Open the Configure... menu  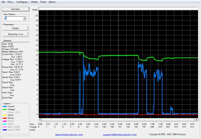tap(22, 2)
